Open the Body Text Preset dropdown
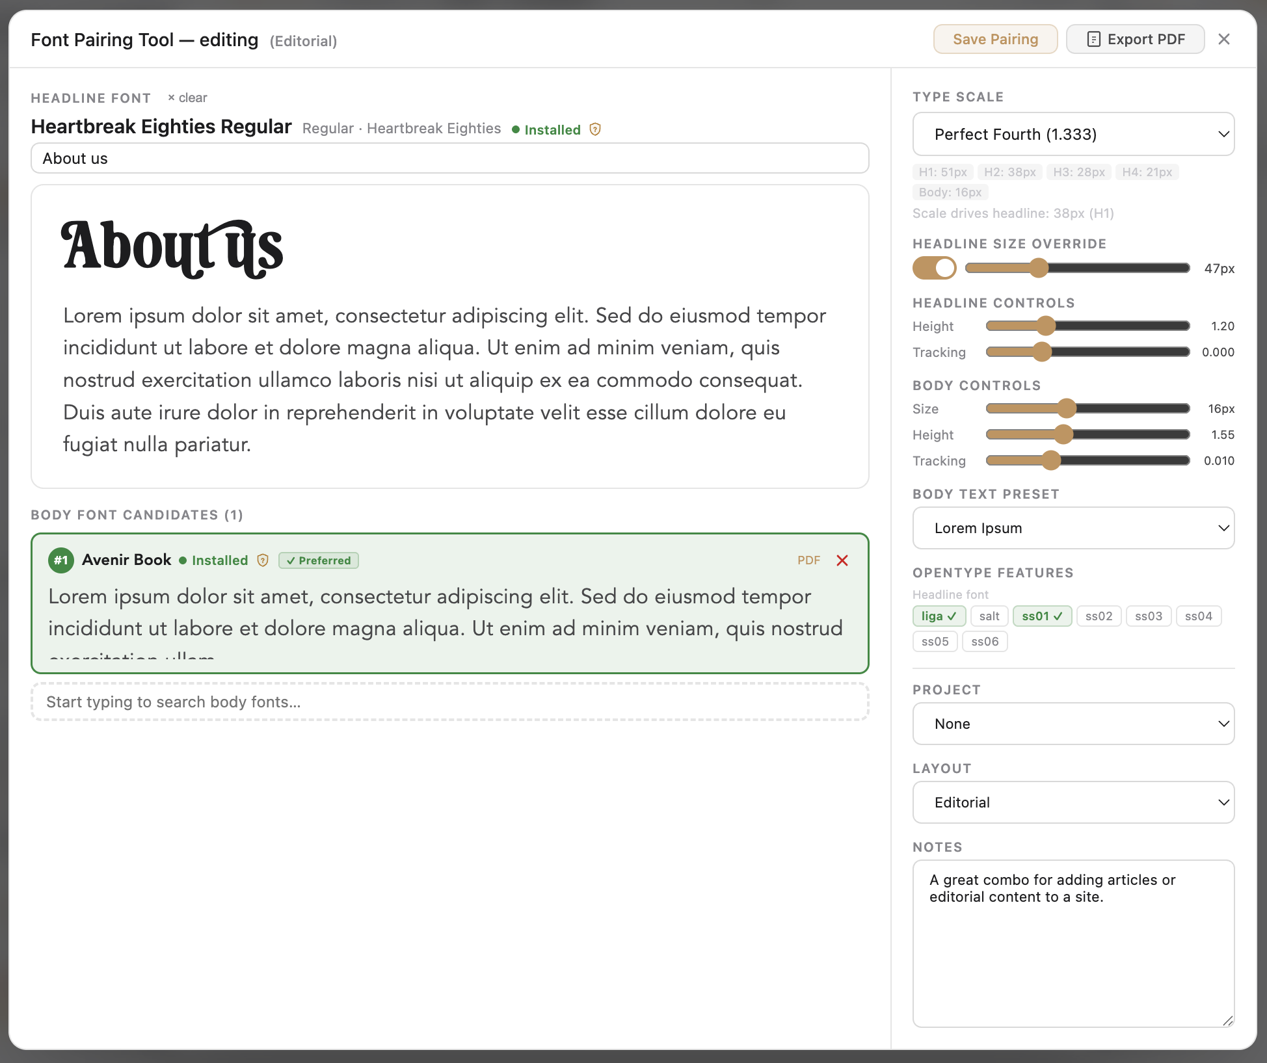Viewport: 1267px width, 1063px height. click(1073, 528)
